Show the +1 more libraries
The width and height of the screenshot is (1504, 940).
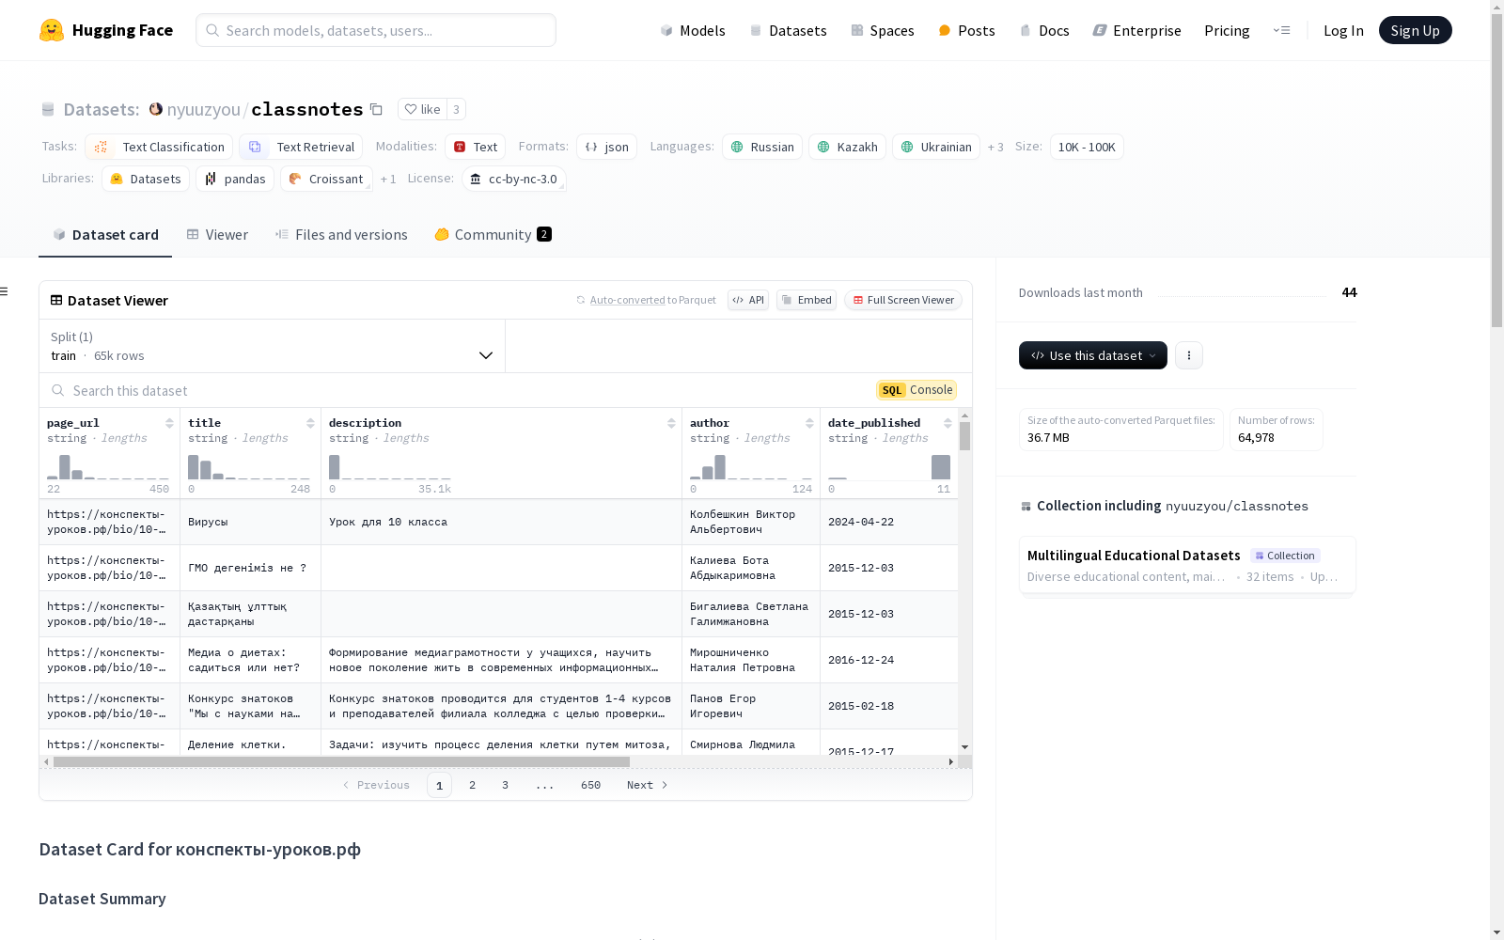(388, 179)
